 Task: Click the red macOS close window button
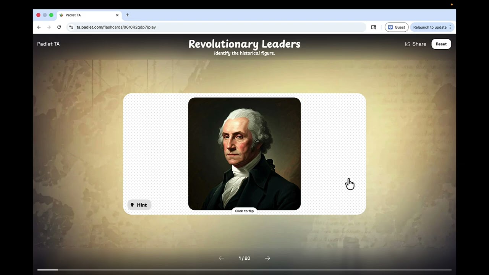38,15
